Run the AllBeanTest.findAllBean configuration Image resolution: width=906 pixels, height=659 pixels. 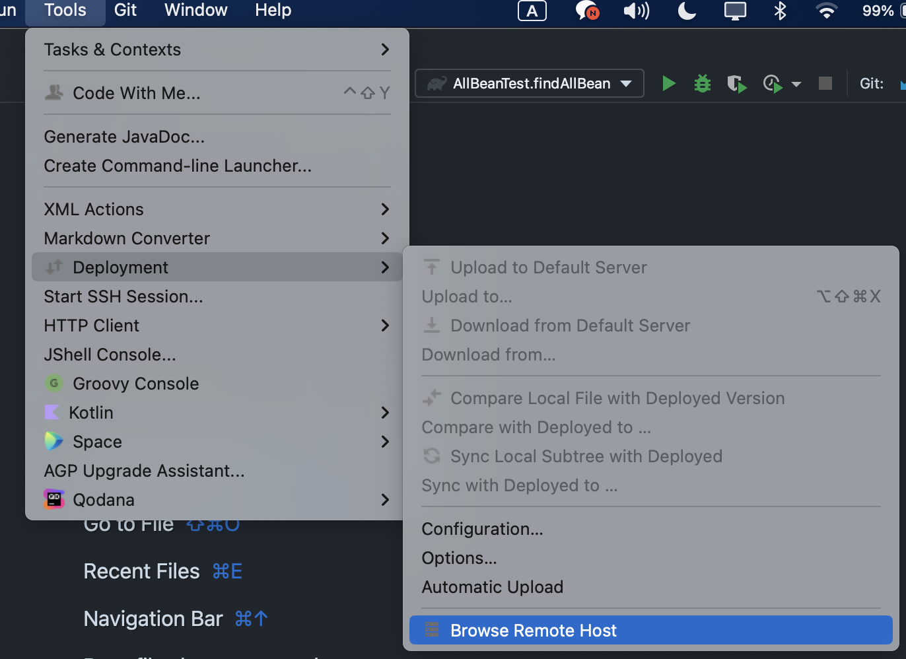(668, 83)
